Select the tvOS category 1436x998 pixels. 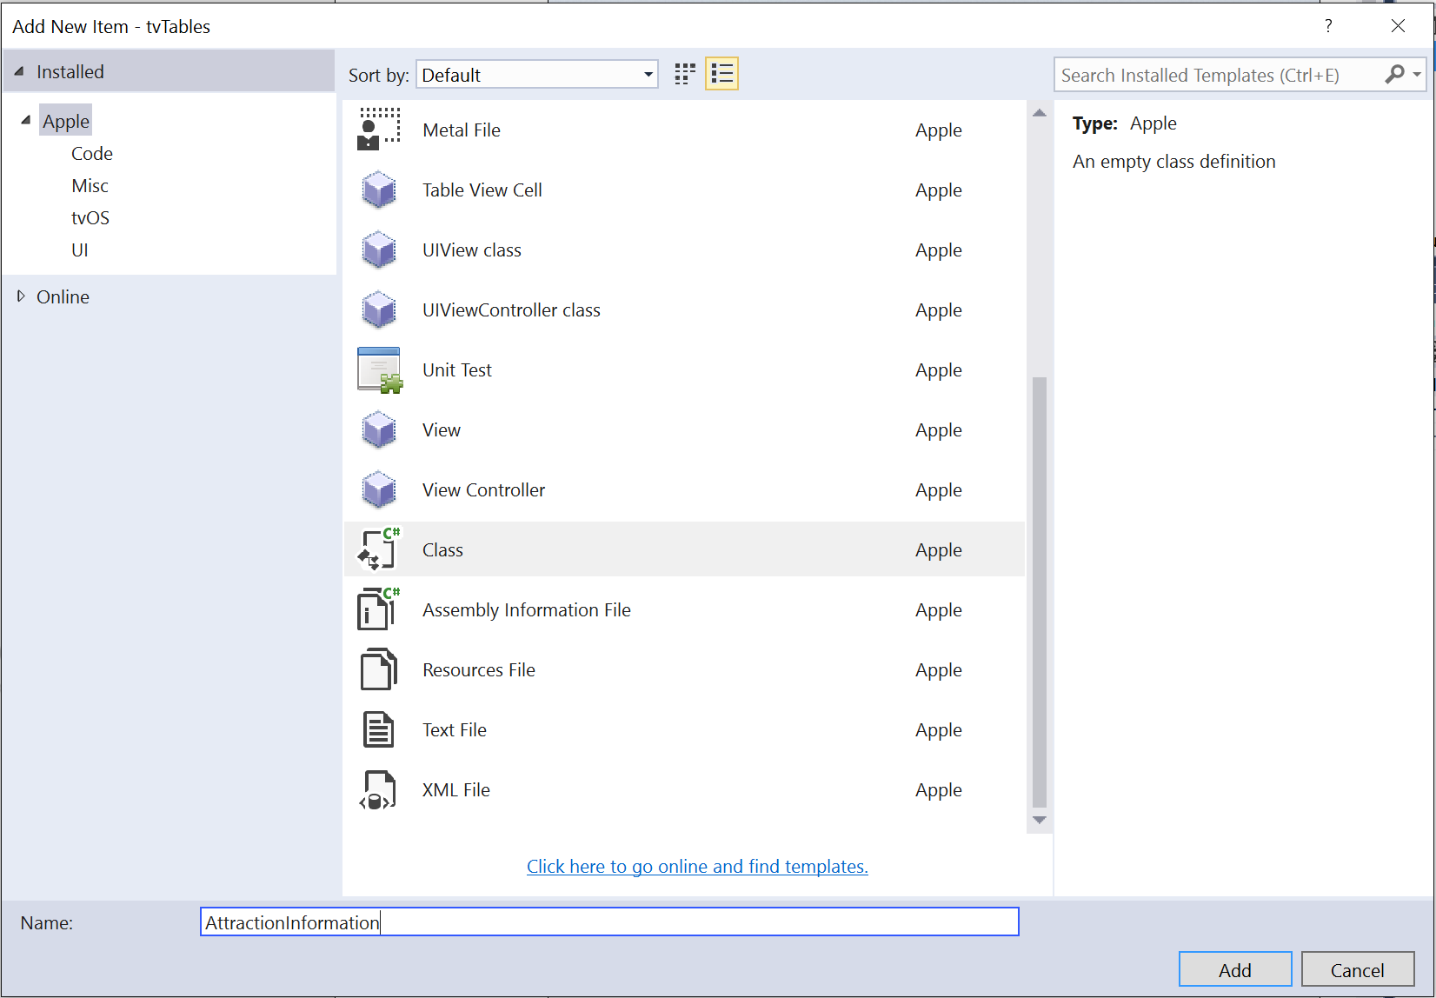[90, 216]
